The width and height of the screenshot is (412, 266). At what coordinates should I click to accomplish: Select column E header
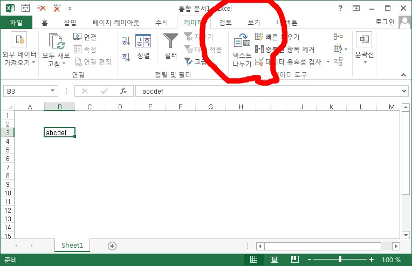point(150,107)
